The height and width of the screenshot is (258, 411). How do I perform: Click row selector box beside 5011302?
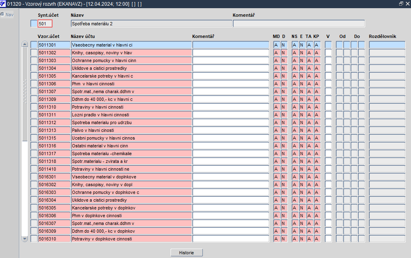coord(34,53)
